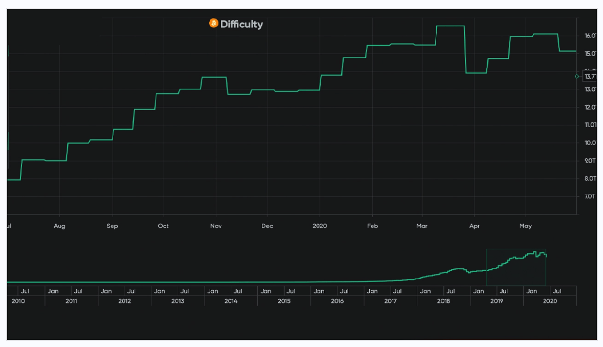This screenshot has height=347, width=603.
Task: Click the Aug label on the time axis
Action: point(59,226)
